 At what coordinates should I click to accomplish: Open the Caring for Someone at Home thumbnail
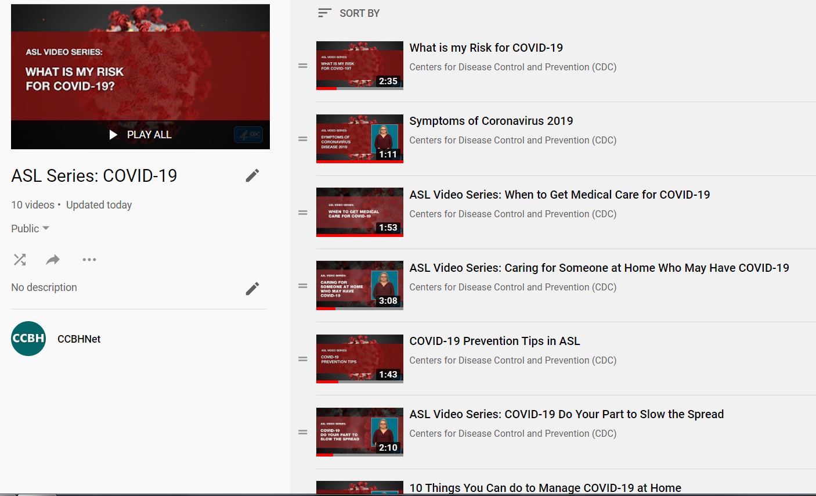point(360,285)
